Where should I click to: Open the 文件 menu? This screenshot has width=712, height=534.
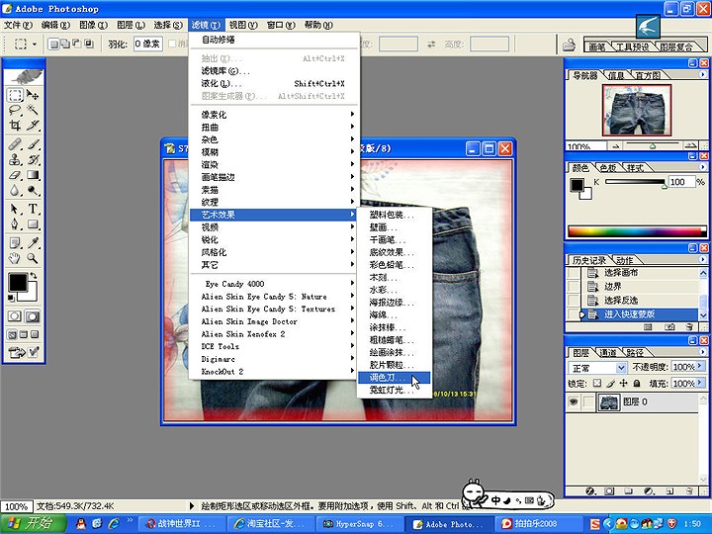[x=18, y=25]
